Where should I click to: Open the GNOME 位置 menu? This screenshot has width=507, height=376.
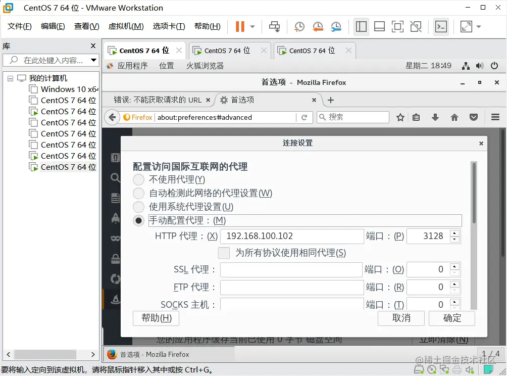(x=167, y=66)
